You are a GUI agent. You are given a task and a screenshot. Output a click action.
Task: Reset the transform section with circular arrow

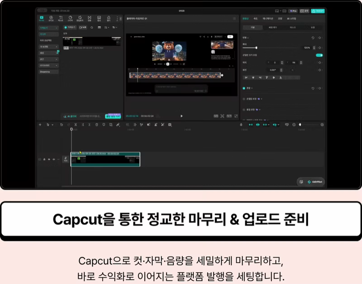pos(313,38)
